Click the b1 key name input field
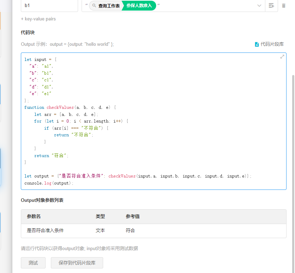Image resolution: width=295 pixels, height=273 pixels. [49, 6]
